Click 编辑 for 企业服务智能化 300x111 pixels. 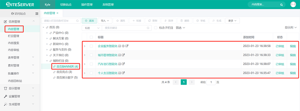(x=293, y=46)
